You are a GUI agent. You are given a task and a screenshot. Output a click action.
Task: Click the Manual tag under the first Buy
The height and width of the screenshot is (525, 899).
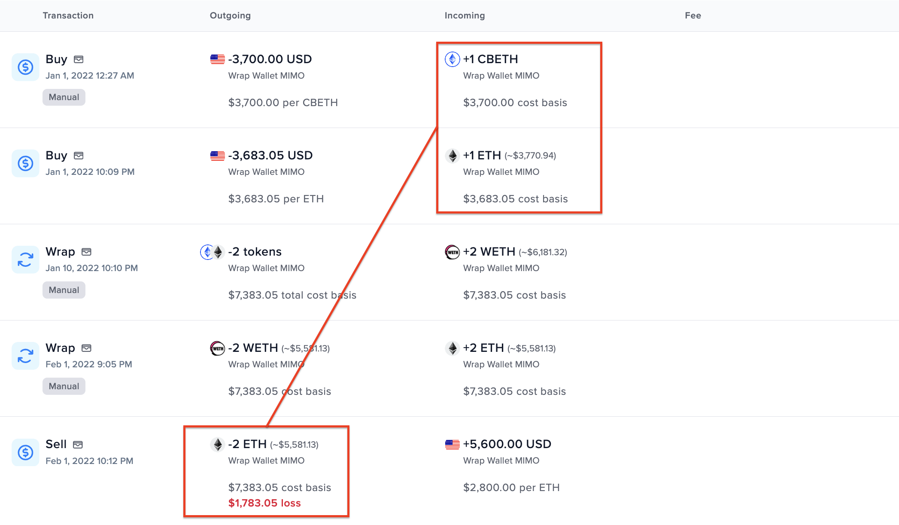pos(64,97)
